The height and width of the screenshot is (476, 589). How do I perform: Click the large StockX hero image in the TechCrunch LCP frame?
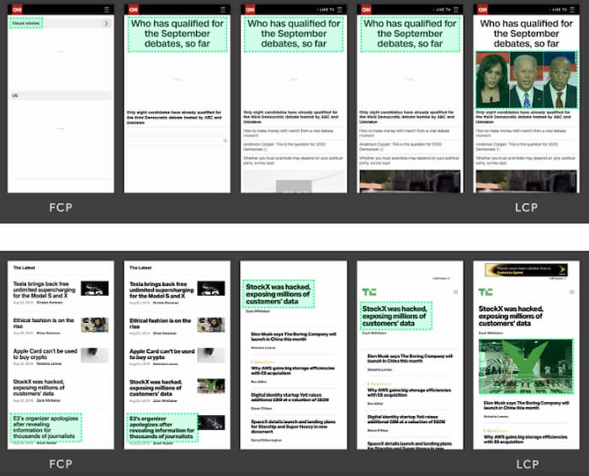click(526, 367)
